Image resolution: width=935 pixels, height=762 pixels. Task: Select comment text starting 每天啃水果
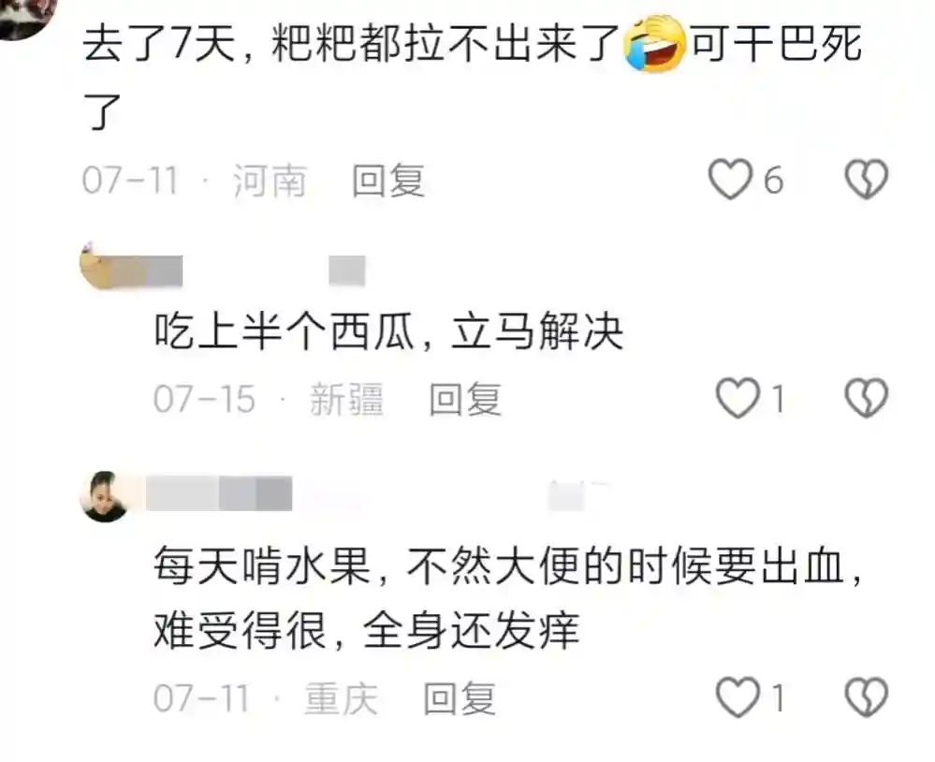point(508,598)
